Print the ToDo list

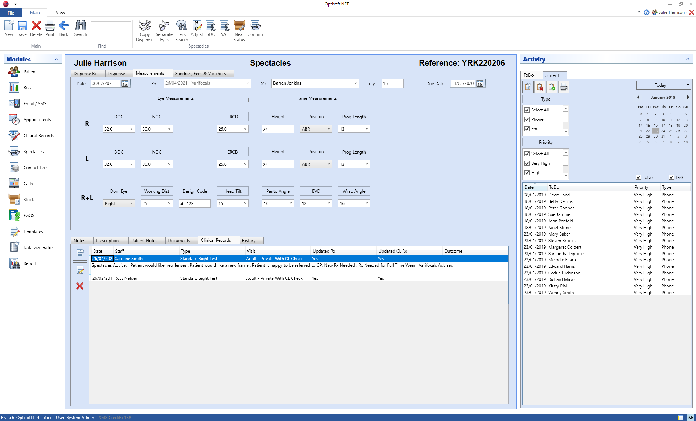point(564,87)
